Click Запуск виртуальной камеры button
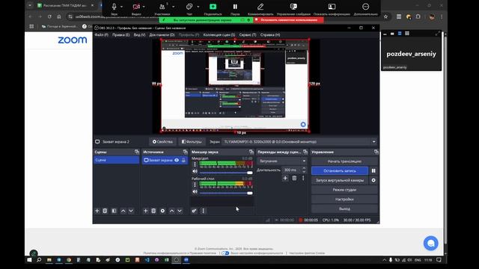479x269 pixels. [x=340, y=180]
